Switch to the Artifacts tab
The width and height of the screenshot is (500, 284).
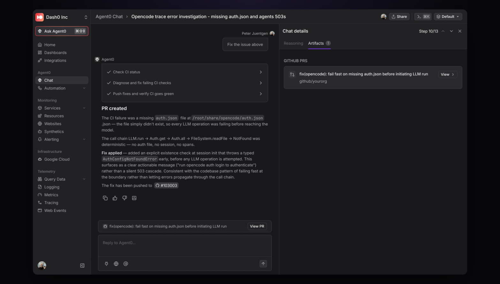coord(319,43)
